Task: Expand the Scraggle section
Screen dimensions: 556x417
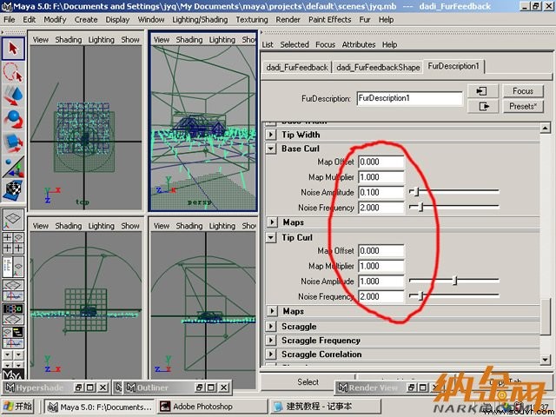Action: tap(271, 327)
